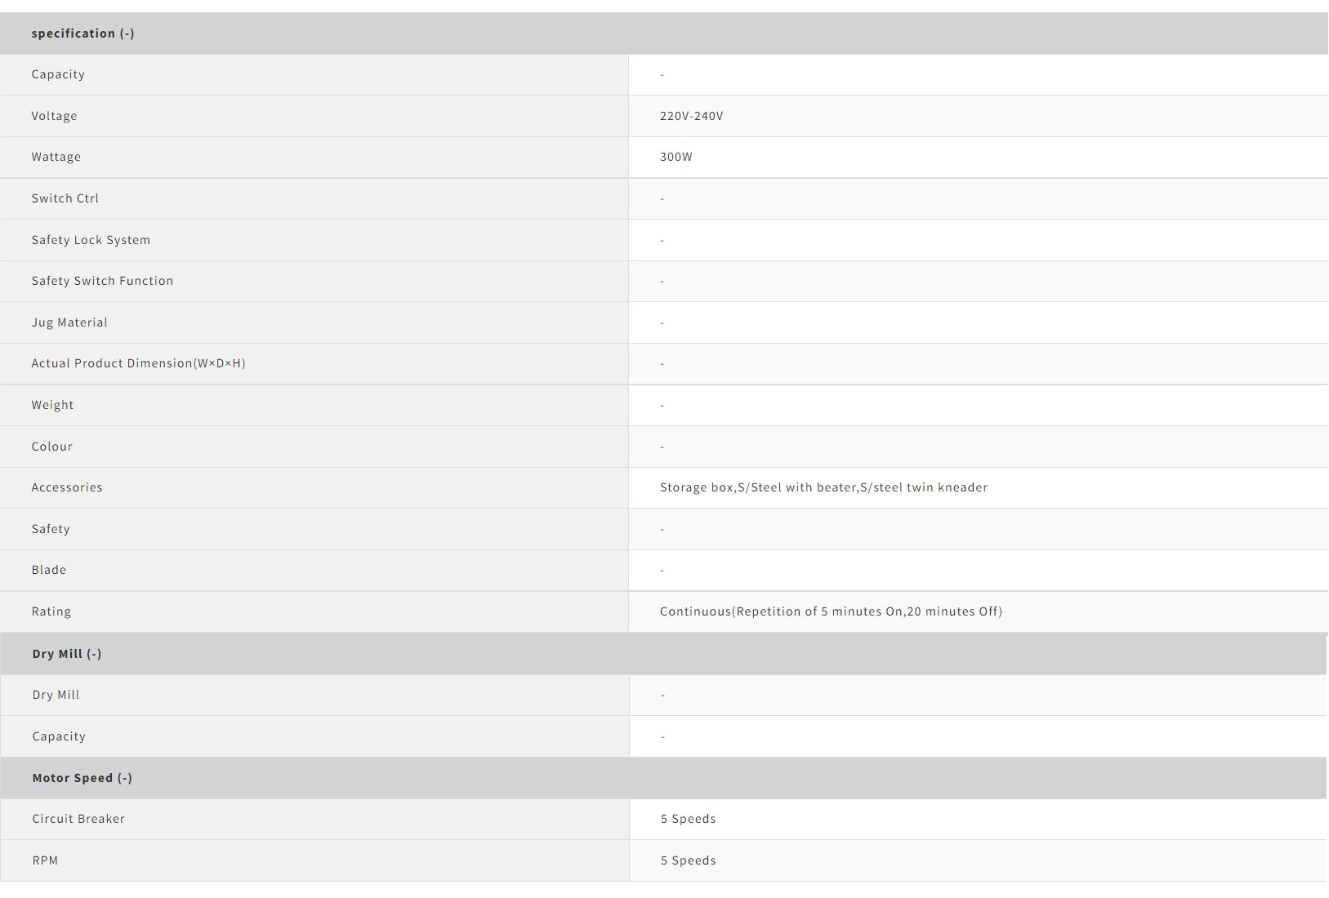Click the Circuit Breaker row label

pyautogui.click(x=78, y=819)
